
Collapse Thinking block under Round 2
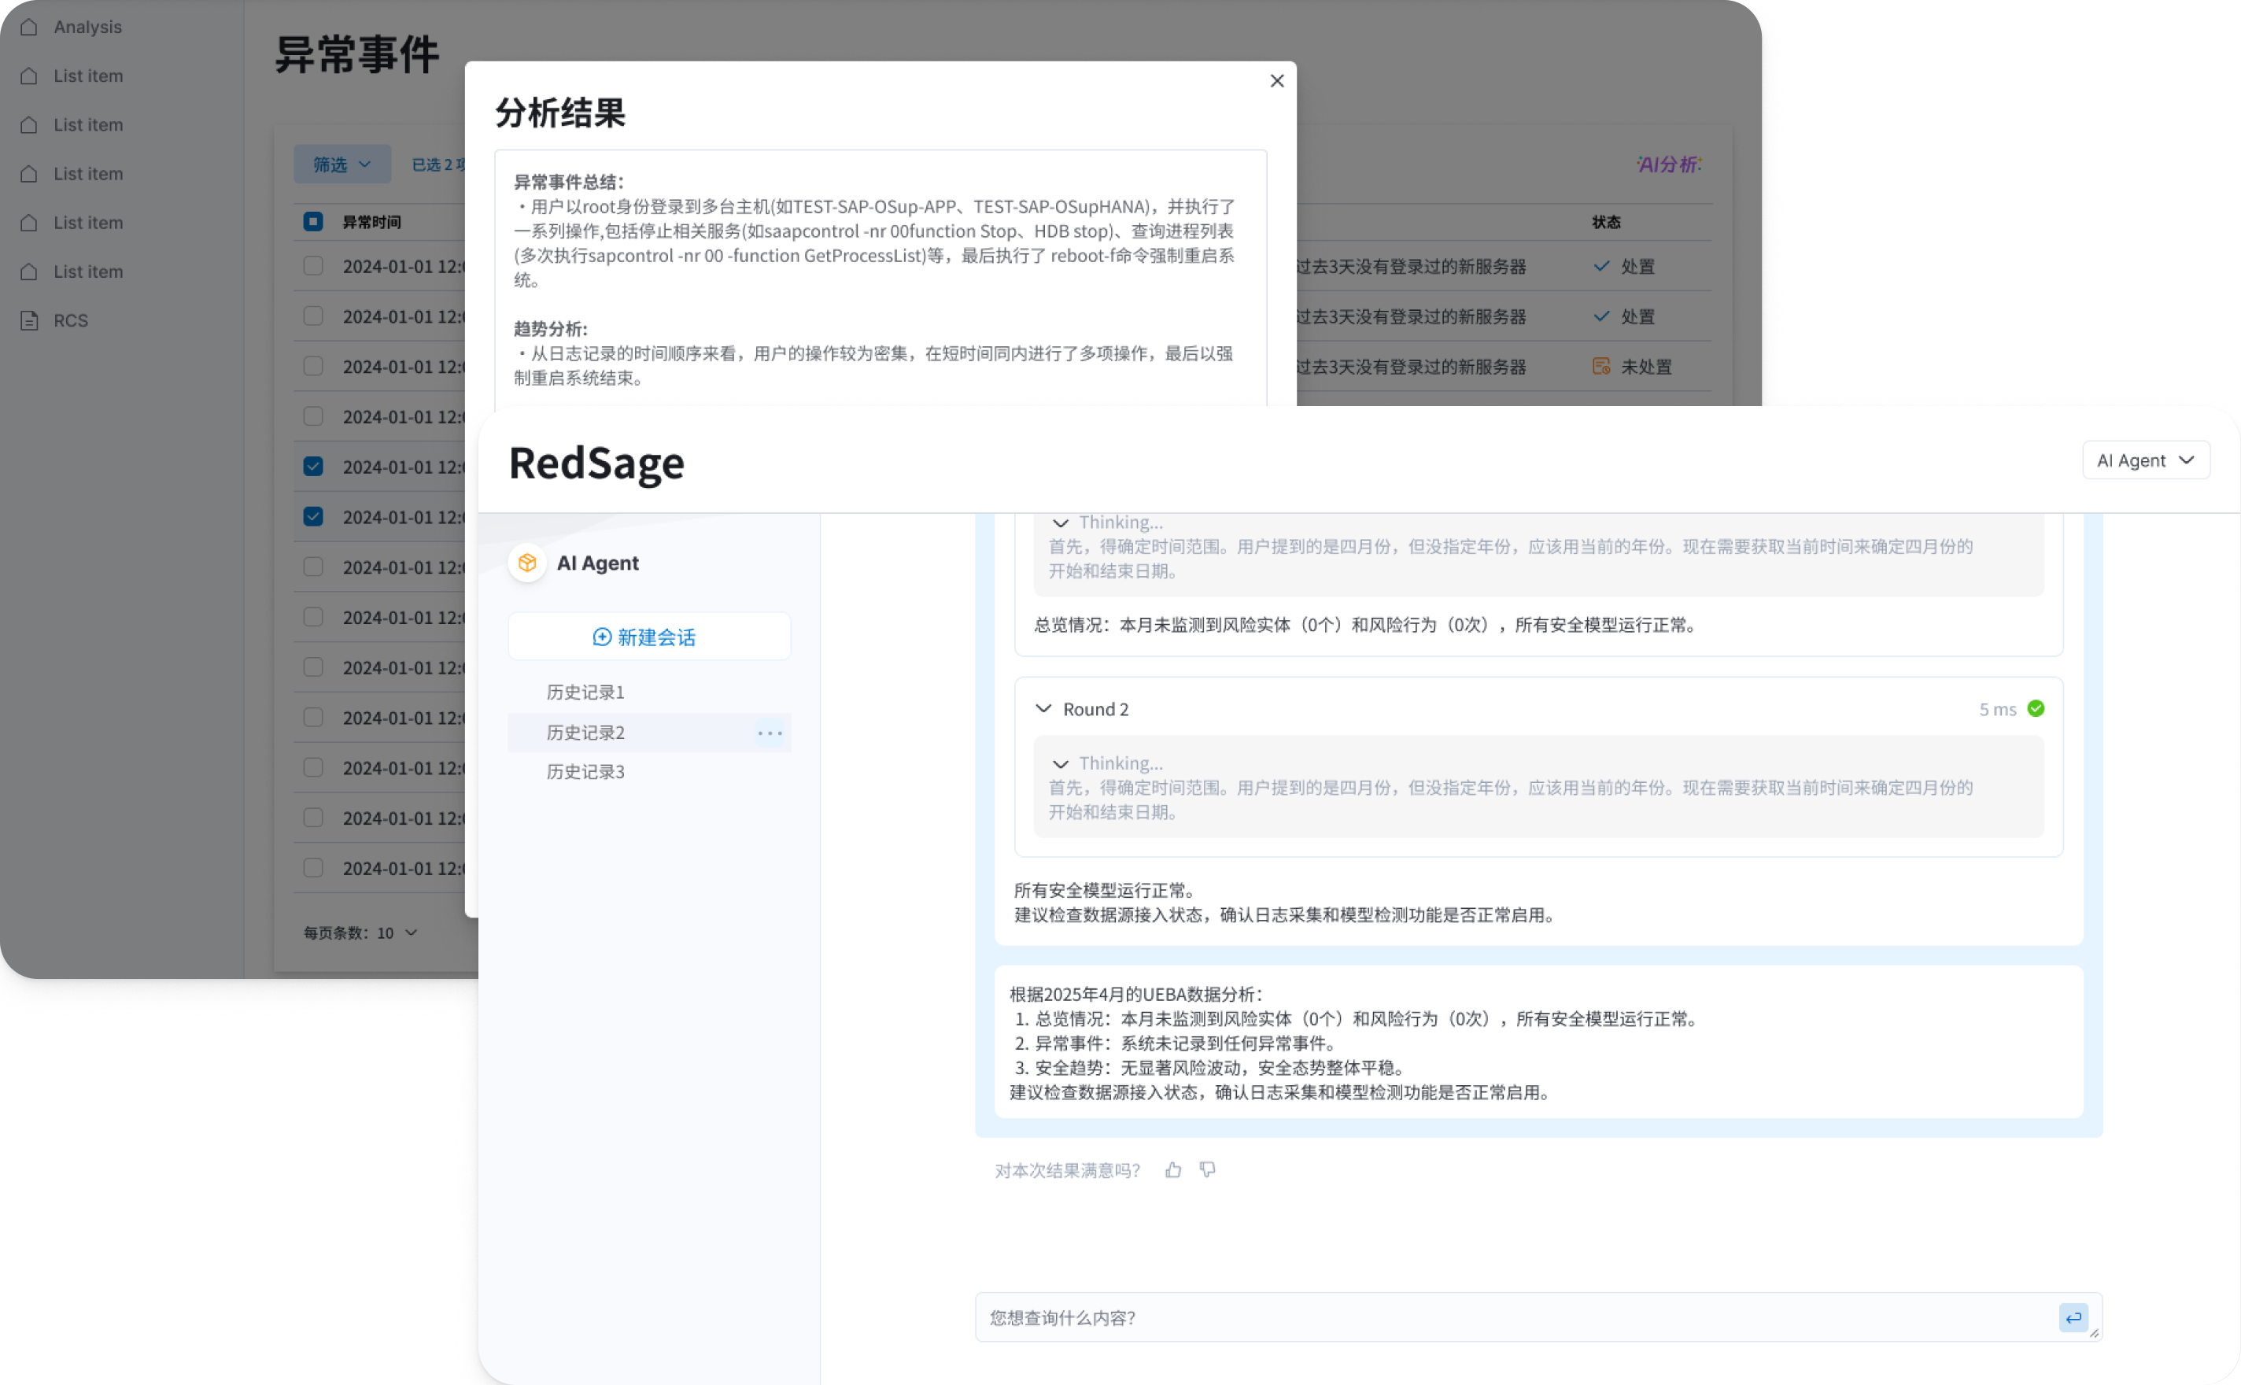(1061, 763)
